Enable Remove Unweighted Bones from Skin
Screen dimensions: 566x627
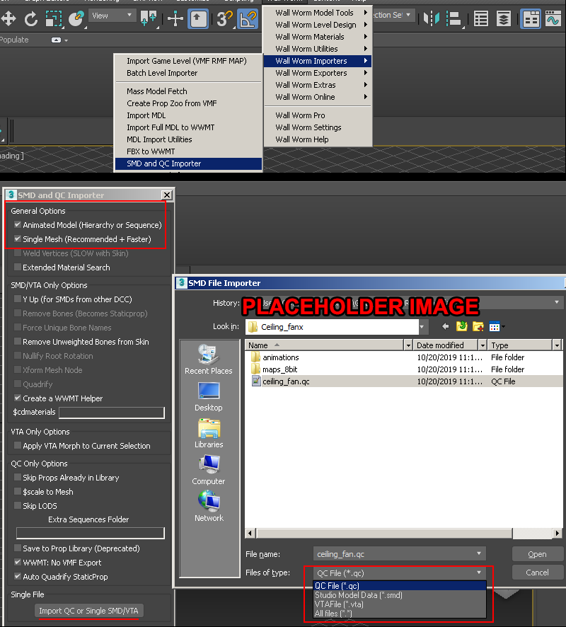point(18,342)
